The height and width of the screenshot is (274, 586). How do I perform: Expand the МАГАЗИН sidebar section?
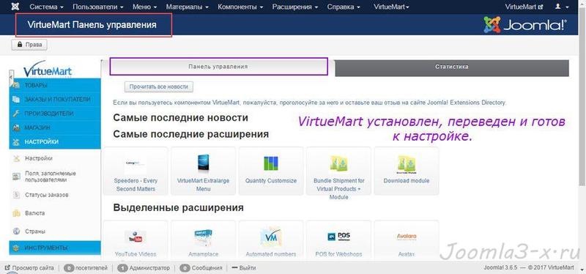(55, 127)
